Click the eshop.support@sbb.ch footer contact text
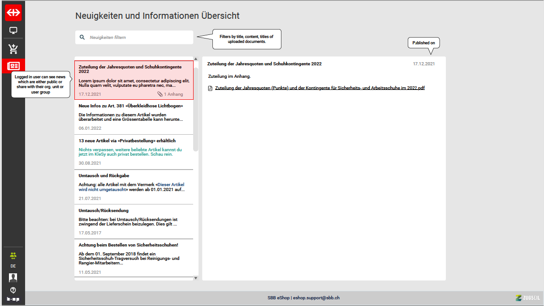 pyautogui.click(x=316, y=298)
